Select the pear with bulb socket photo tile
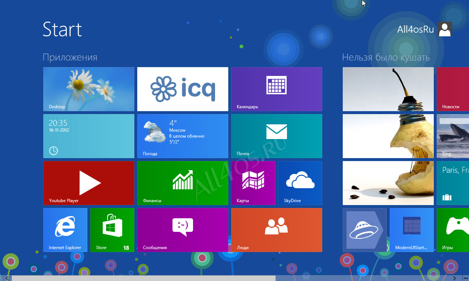This screenshot has height=281, width=469. point(388,136)
